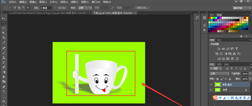Toggle the 消除锯齿 anti-alias checkbox
The image size is (252, 106).
(x=55, y=8)
